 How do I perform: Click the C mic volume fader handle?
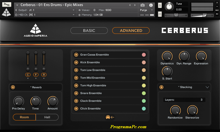[28, 53]
